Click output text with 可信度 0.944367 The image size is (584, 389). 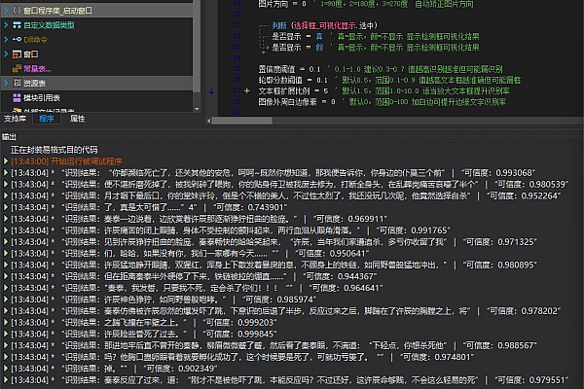(194, 276)
